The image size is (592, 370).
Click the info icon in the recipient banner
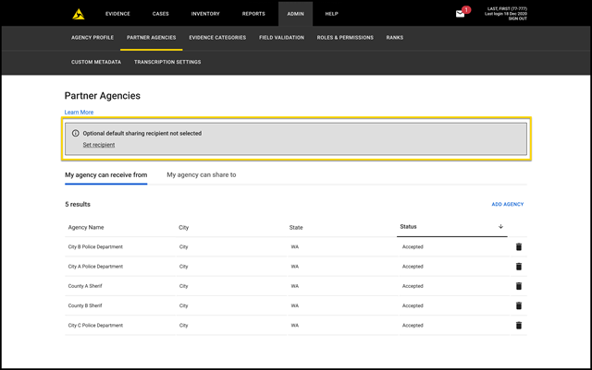click(76, 133)
